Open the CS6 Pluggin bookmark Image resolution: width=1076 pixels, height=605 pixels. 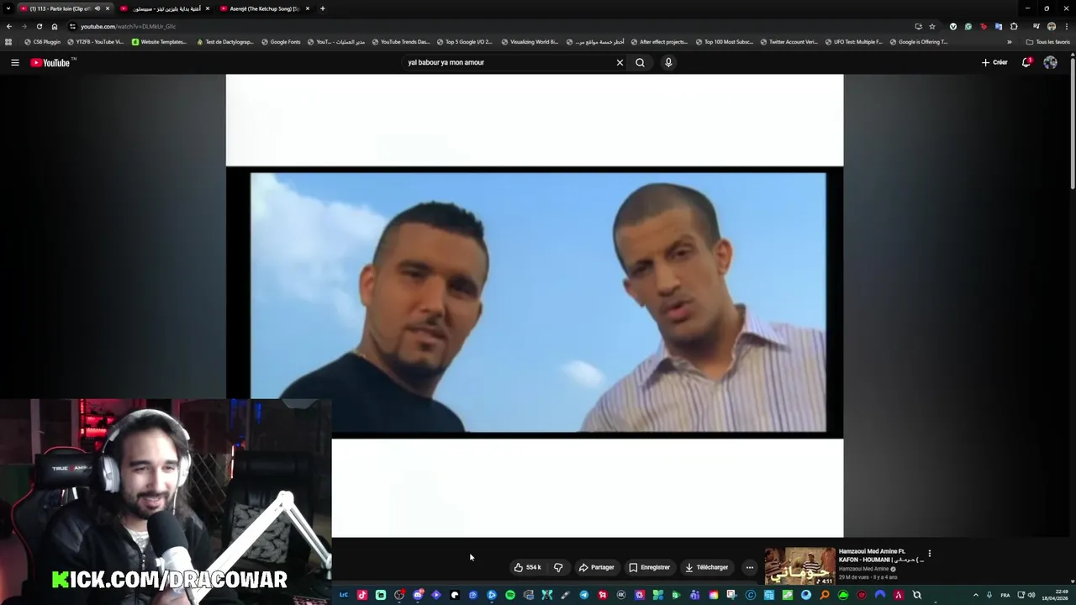(x=43, y=42)
